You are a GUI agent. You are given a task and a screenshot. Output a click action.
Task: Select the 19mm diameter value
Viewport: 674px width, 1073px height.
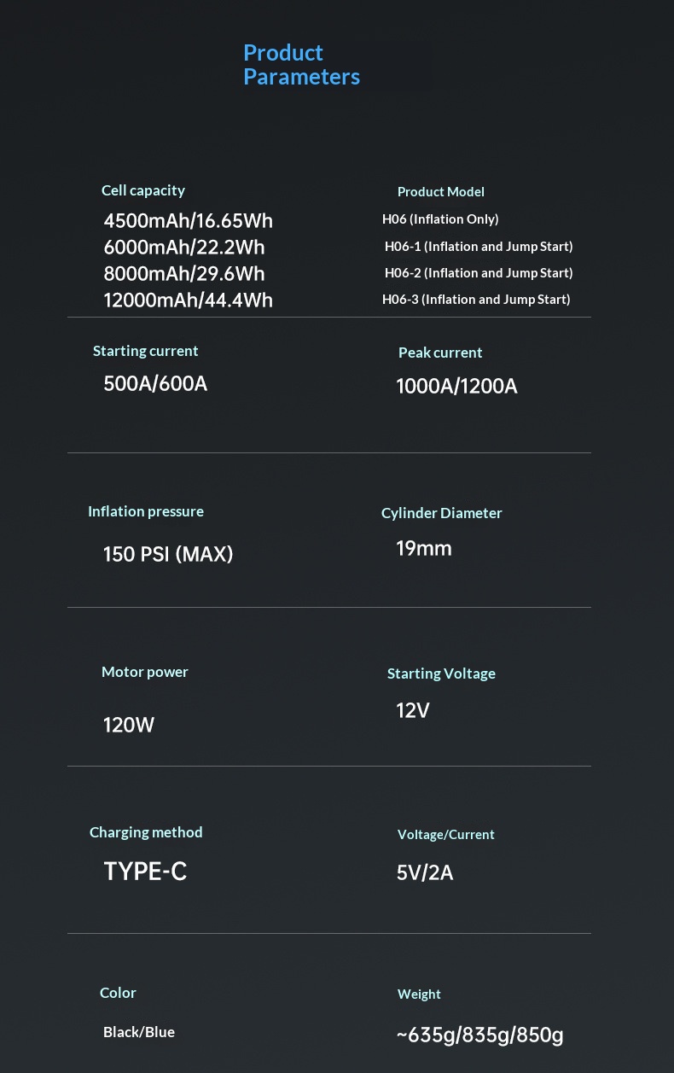point(423,549)
